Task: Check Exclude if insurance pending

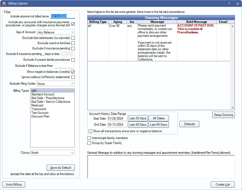Action: pyautogui.click(x=73, y=48)
